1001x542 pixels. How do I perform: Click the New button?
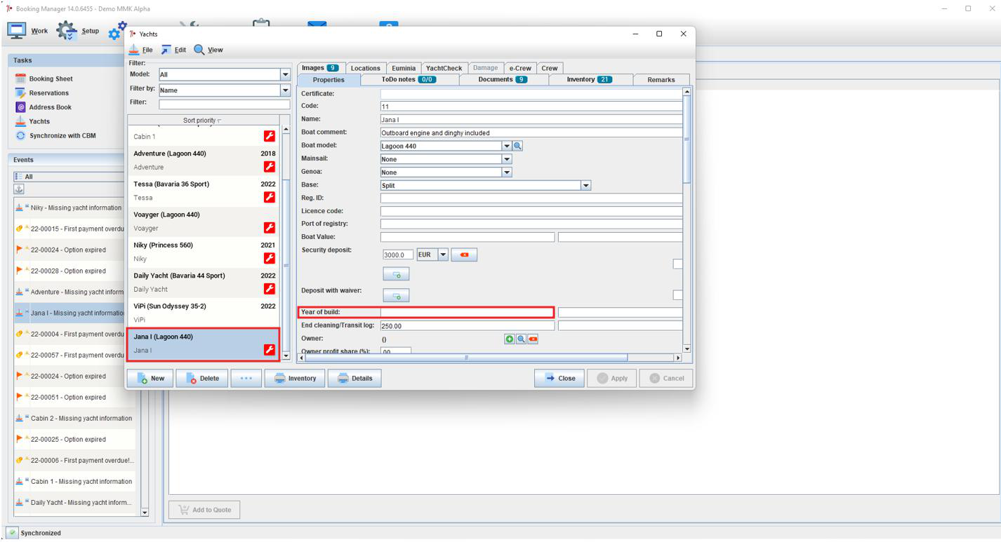pos(150,378)
